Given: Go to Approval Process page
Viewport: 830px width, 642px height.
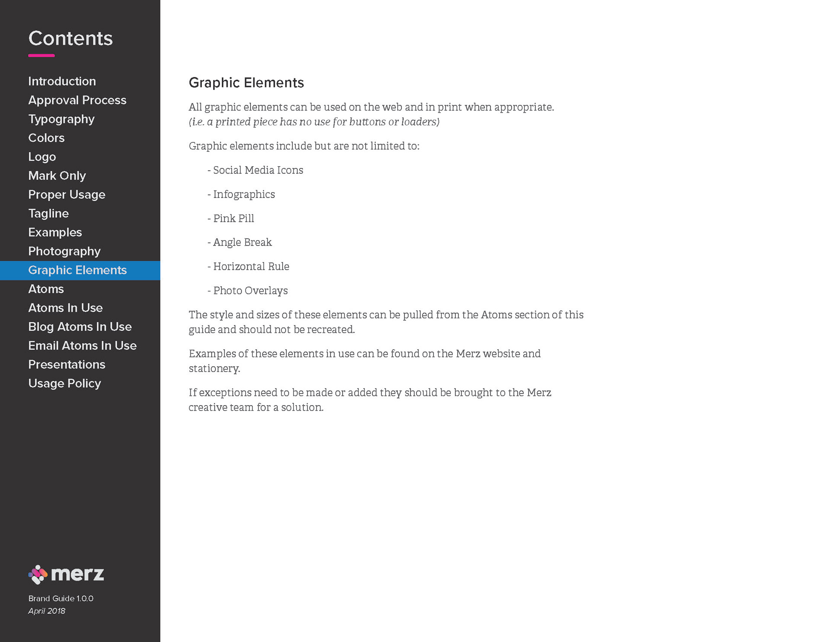Looking at the screenshot, I should pyautogui.click(x=77, y=100).
